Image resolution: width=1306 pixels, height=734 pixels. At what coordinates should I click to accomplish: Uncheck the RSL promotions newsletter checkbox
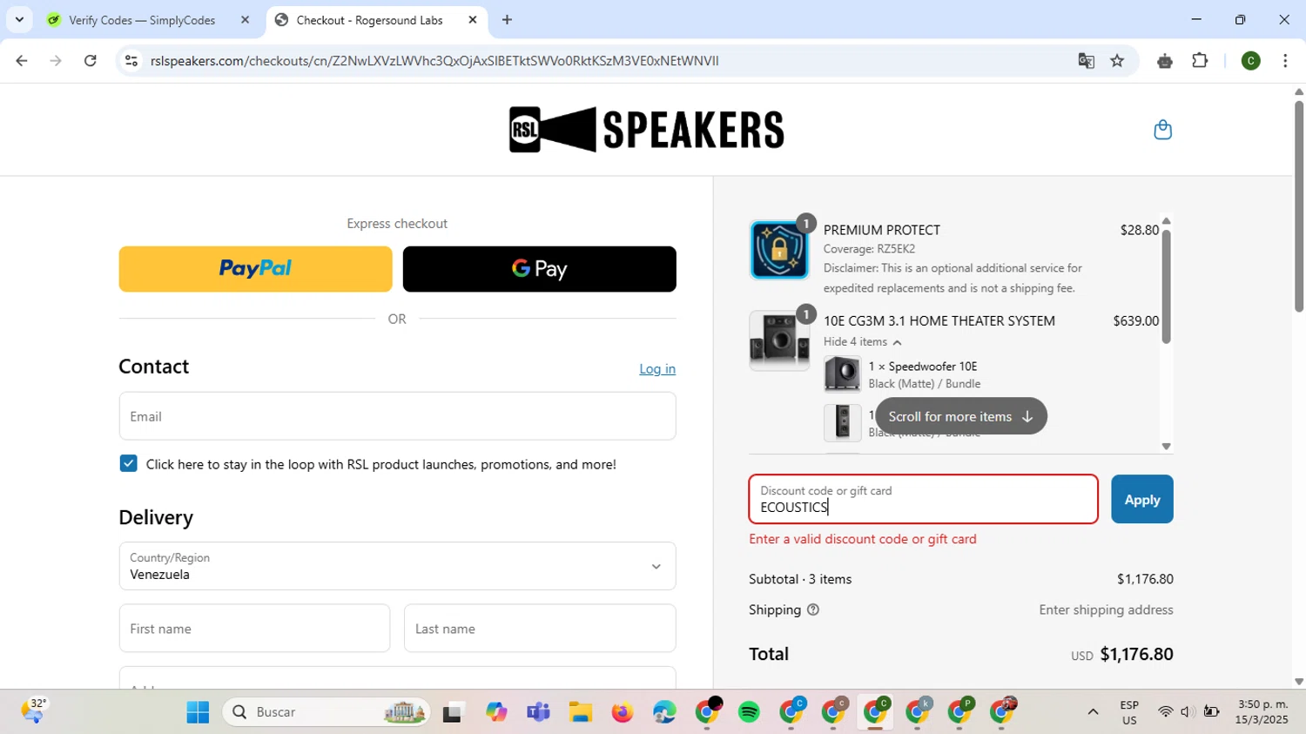(x=128, y=463)
